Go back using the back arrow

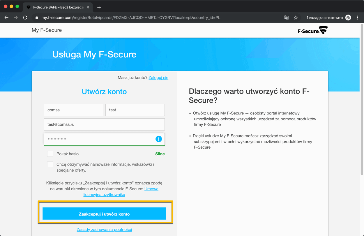[x=6, y=17]
